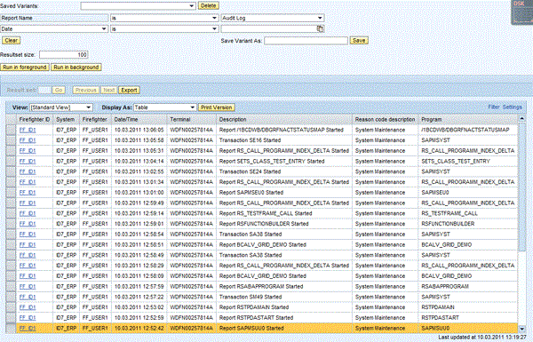Open the Date field selector dropdown
This screenshot has width=533, height=342.
point(54,29)
